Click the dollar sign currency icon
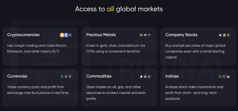Viewport: 238px width, 111px height. (62, 76)
